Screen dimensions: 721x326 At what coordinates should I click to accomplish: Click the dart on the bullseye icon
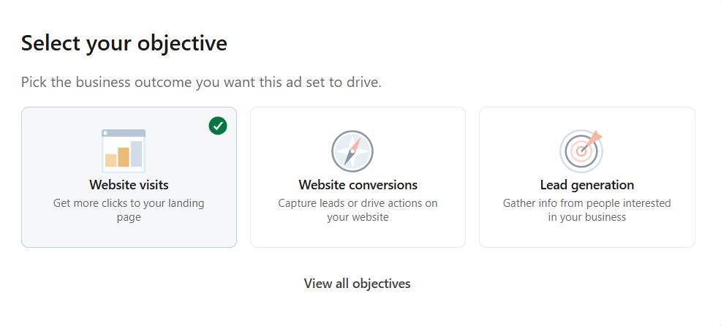(593, 138)
